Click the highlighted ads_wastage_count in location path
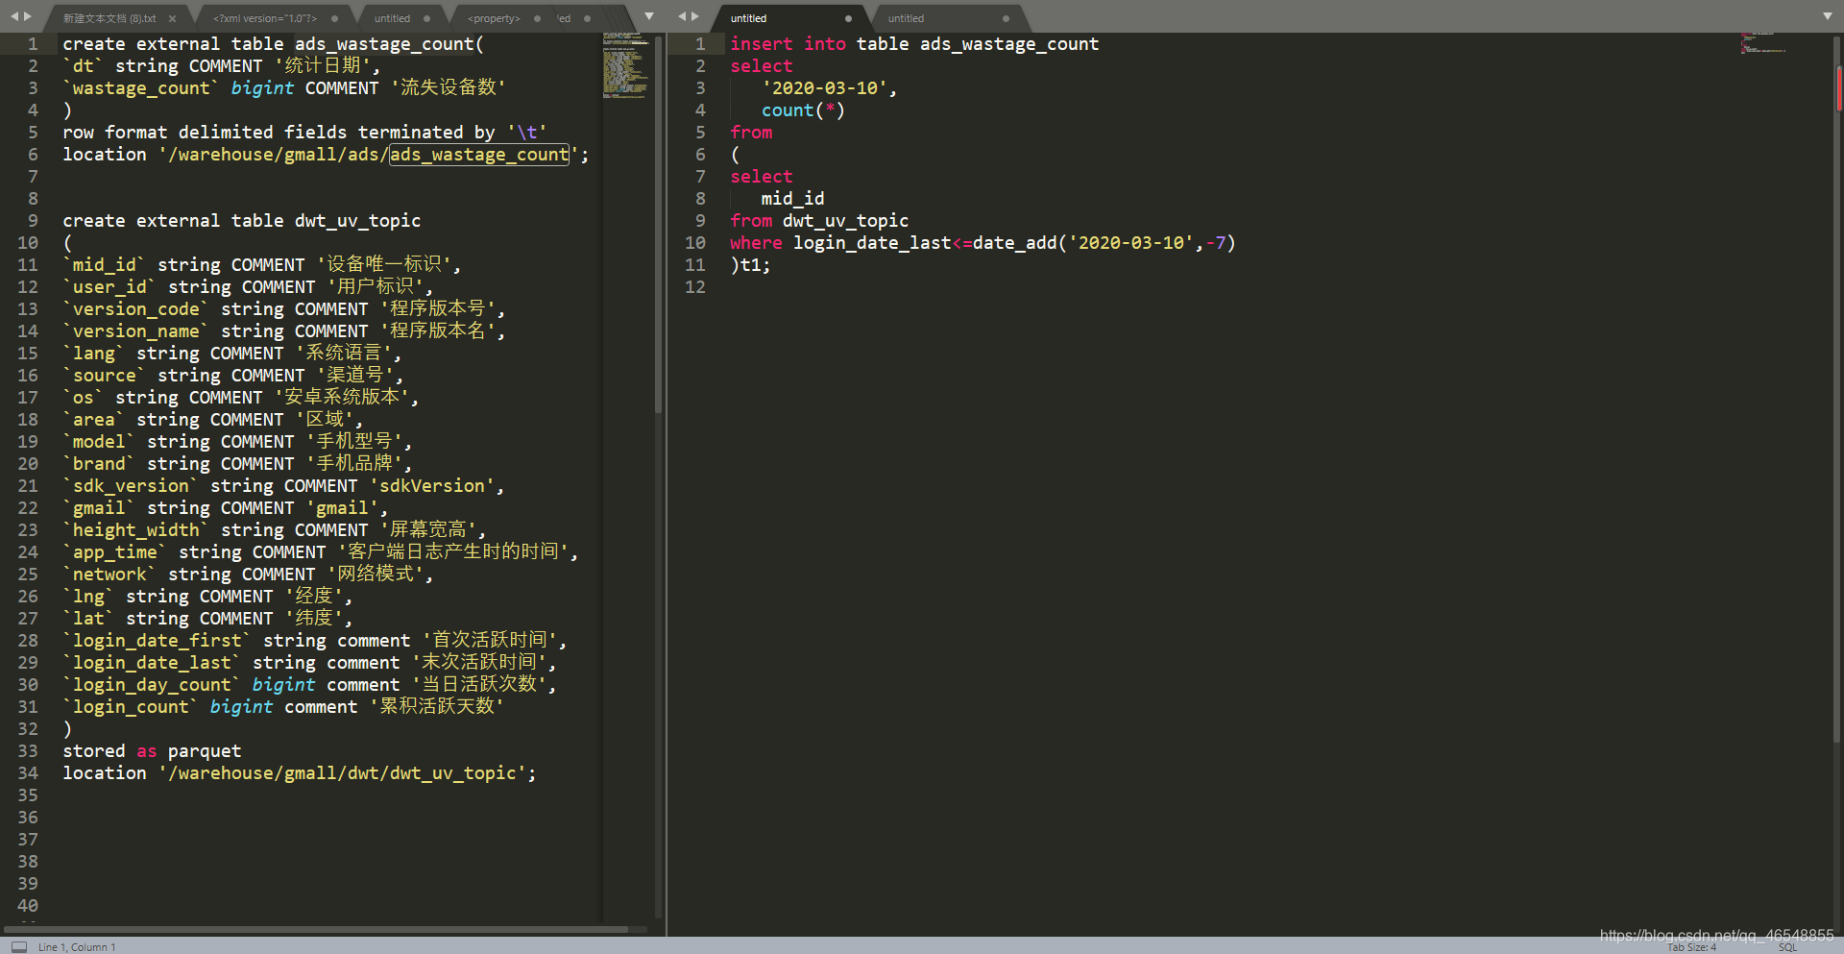Viewport: 1844px width, 954px height. coord(479,155)
